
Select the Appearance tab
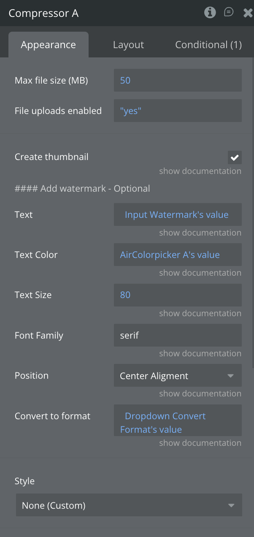(49, 45)
